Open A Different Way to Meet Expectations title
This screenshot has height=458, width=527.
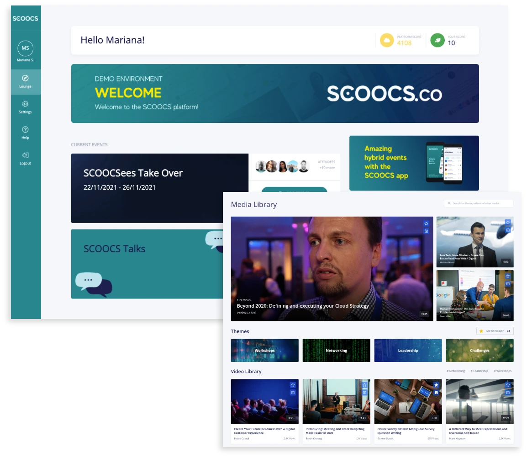(478, 431)
